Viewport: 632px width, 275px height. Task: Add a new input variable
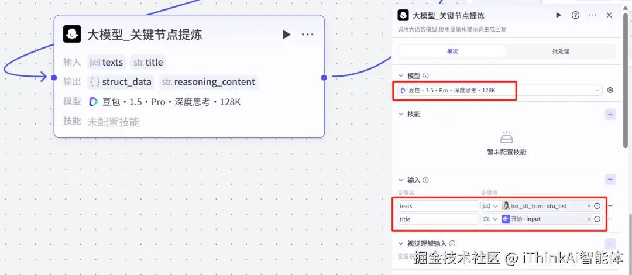coord(610,180)
